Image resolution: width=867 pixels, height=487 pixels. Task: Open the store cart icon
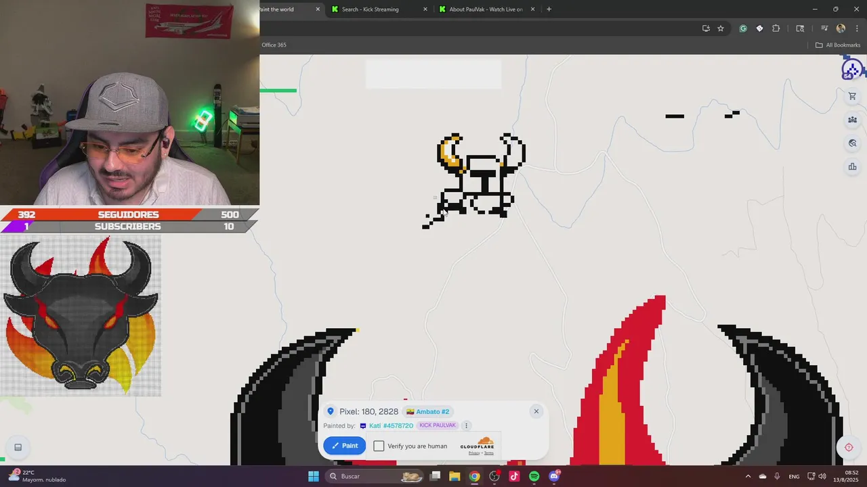point(852,96)
